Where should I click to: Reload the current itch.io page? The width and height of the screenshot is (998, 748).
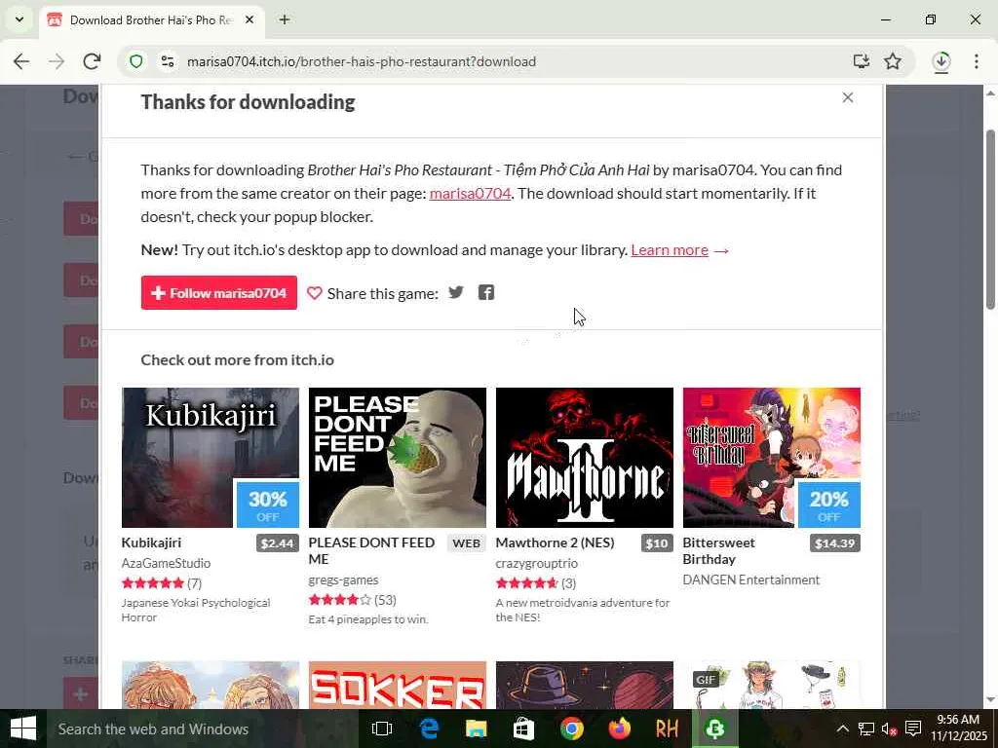[92, 61]
